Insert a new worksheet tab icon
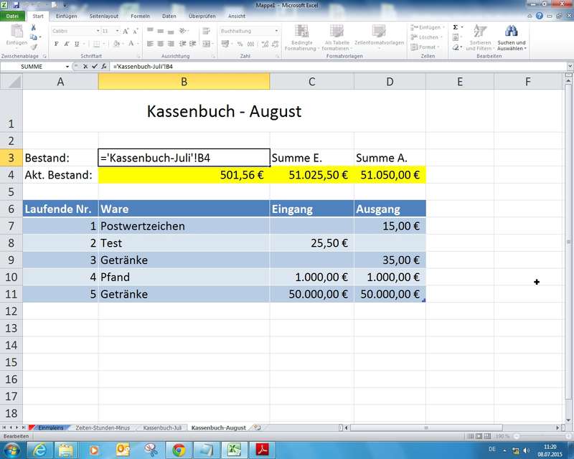Image resolution: width=574 pixels, height=459 pixels. pos(258,427)
